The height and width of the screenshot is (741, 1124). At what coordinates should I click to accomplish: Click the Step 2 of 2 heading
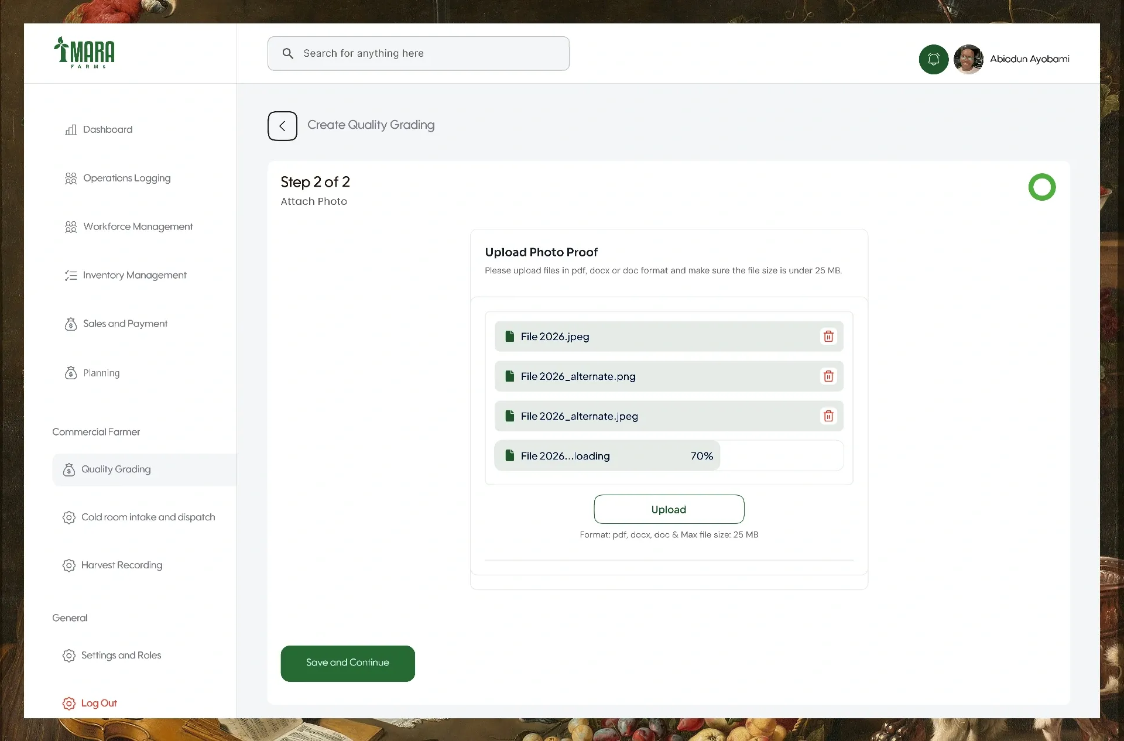pyautogui.click(x=315, y=182)
